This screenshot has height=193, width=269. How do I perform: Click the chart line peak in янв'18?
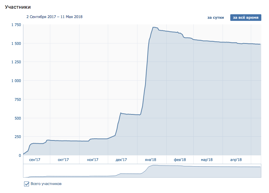point(154,27)
